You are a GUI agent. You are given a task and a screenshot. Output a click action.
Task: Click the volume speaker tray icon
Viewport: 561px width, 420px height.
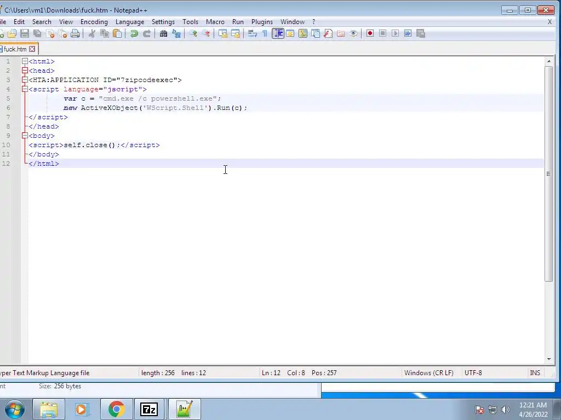click(x=505, y=410)
